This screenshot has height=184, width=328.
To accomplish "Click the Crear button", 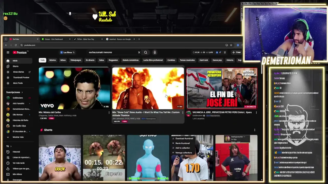I will 237,52.
